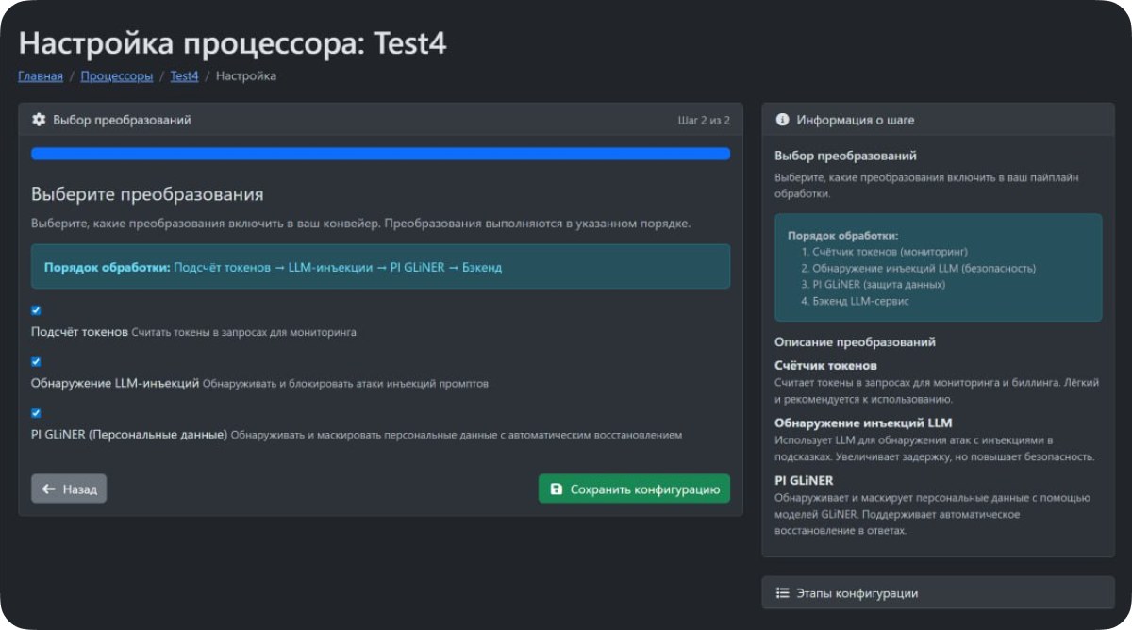The height and width of the screenshot is (630, 1132).
Task: Click the Выбор преобразований card header
Action: click(x=380, y=120)
